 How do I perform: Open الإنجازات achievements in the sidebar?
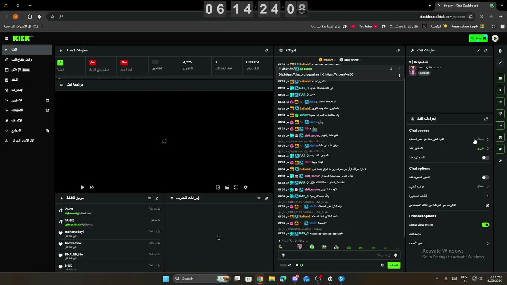[27, 90]
